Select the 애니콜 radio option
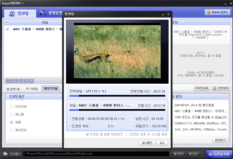233x159 pixels. point(12,114)
